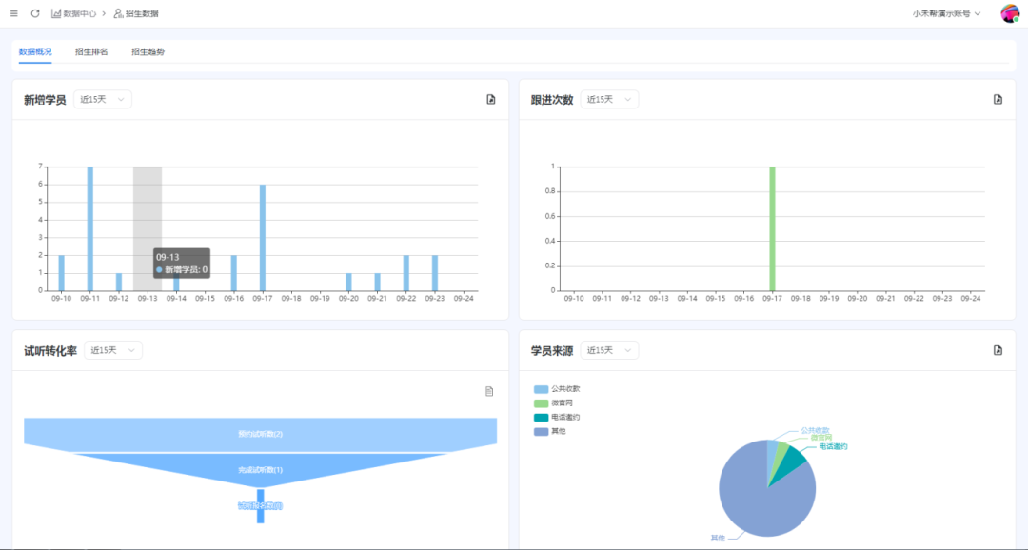Toggle 微官网 legend item in pie chart
The height and width of the screenshot is (550, 1028).
click(558, 403)
